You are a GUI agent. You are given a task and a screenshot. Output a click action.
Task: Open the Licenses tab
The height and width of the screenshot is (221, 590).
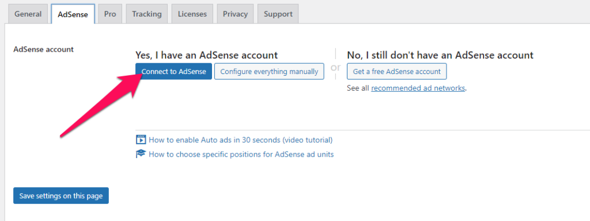click(x=192, y=14)
